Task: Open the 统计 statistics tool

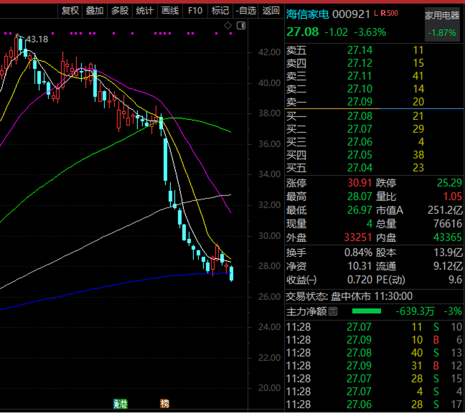Action: [145, 10]
